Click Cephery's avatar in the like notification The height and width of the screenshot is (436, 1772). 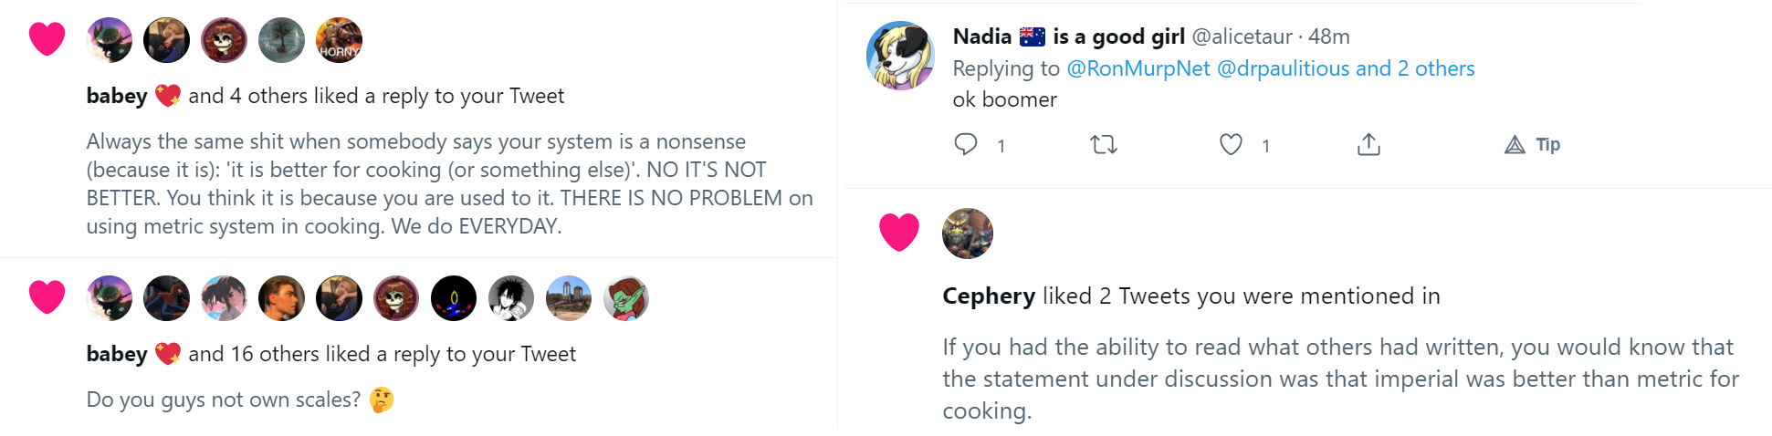point(968,234)
